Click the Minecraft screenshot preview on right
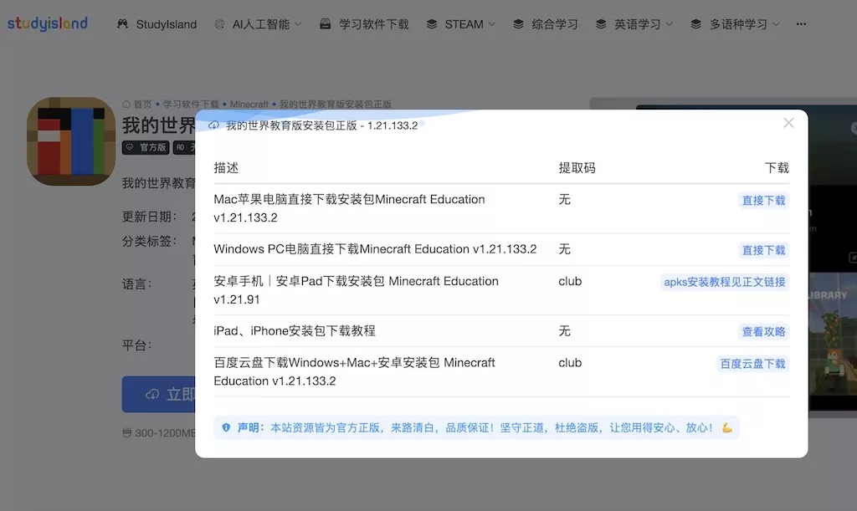This screenshot has width=857, height=511. point(832,257)
